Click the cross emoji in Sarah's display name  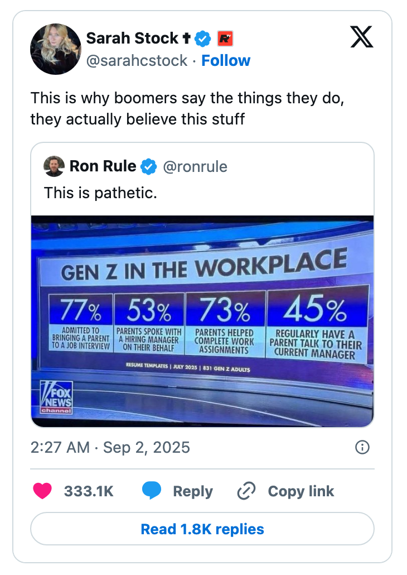pyautogui.click(x=186, y=38)
